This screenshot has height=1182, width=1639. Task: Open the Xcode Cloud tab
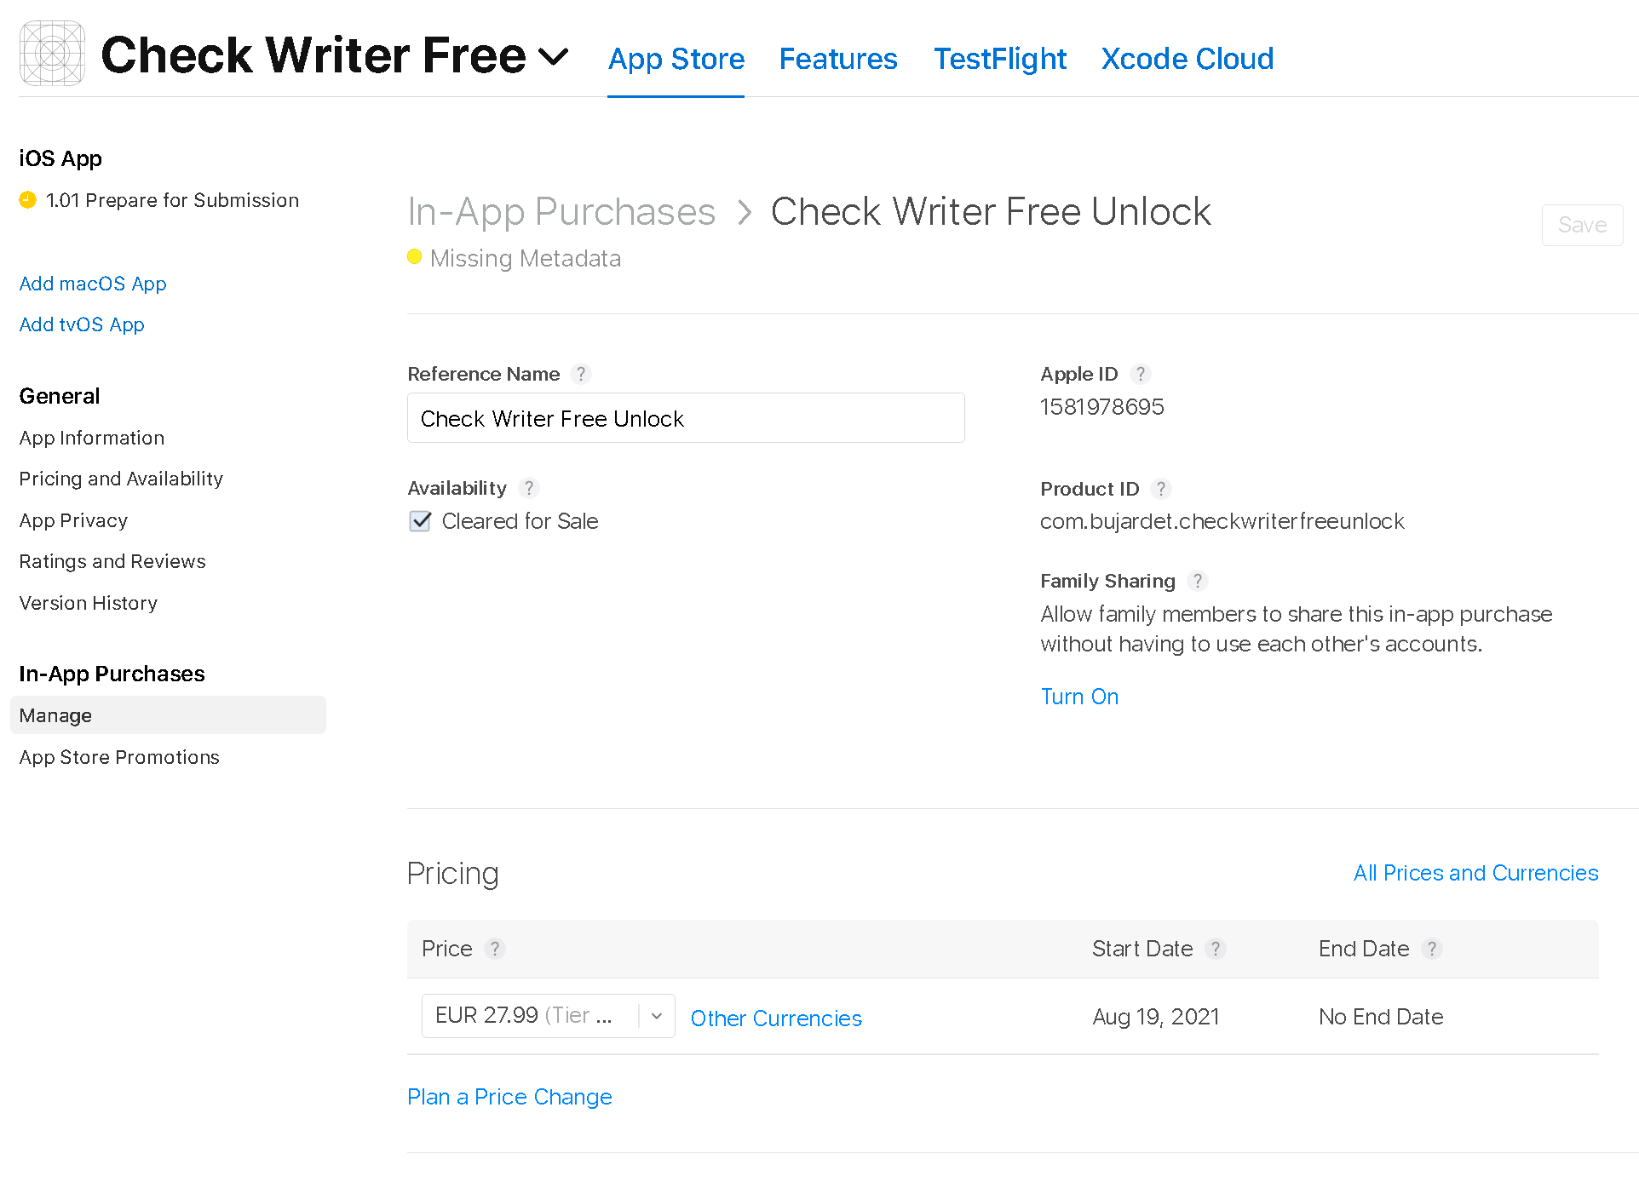pos(1187,59)
